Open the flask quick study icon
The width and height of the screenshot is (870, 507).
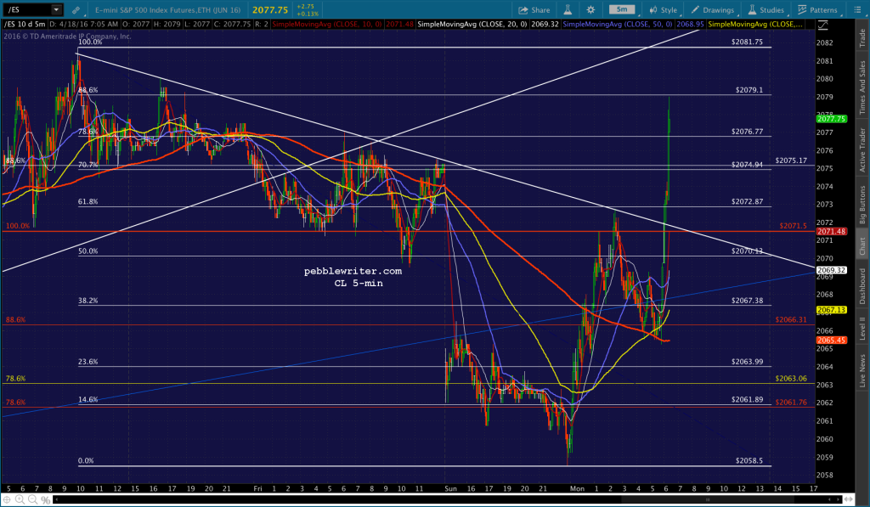pyautogui.click(x=568, y=10)
